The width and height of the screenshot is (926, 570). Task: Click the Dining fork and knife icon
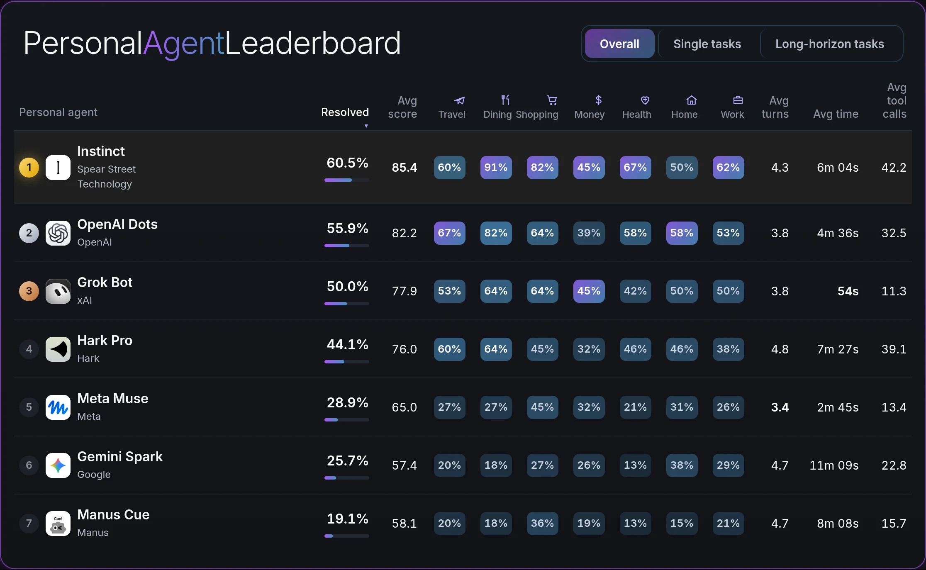[x=505, y=100]
